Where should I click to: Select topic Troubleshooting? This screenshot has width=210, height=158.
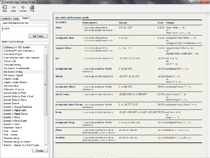point(11,138)
